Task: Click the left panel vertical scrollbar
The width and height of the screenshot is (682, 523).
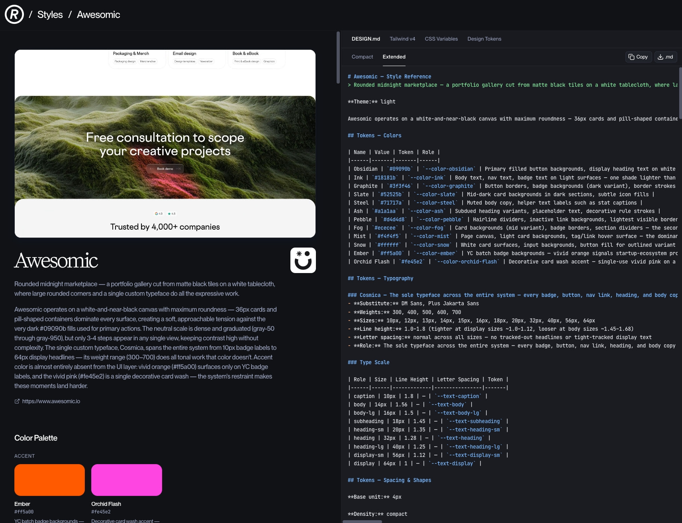Action: coord(338,58)
